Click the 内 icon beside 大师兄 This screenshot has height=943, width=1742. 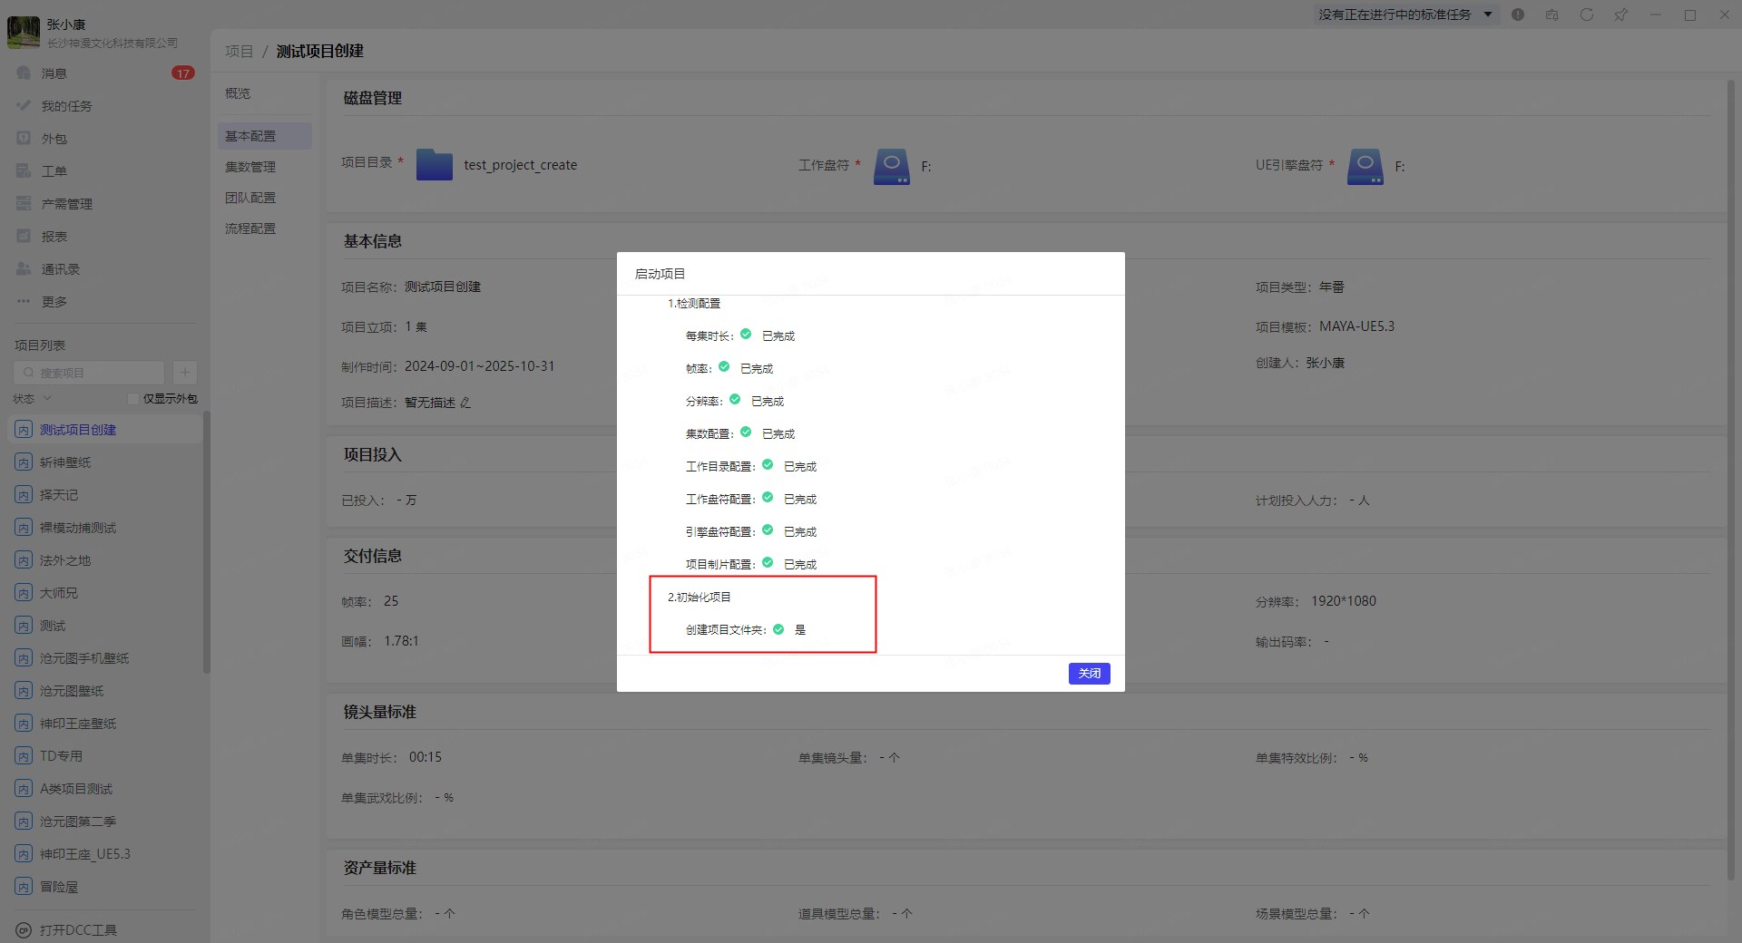tap(24, 593)
